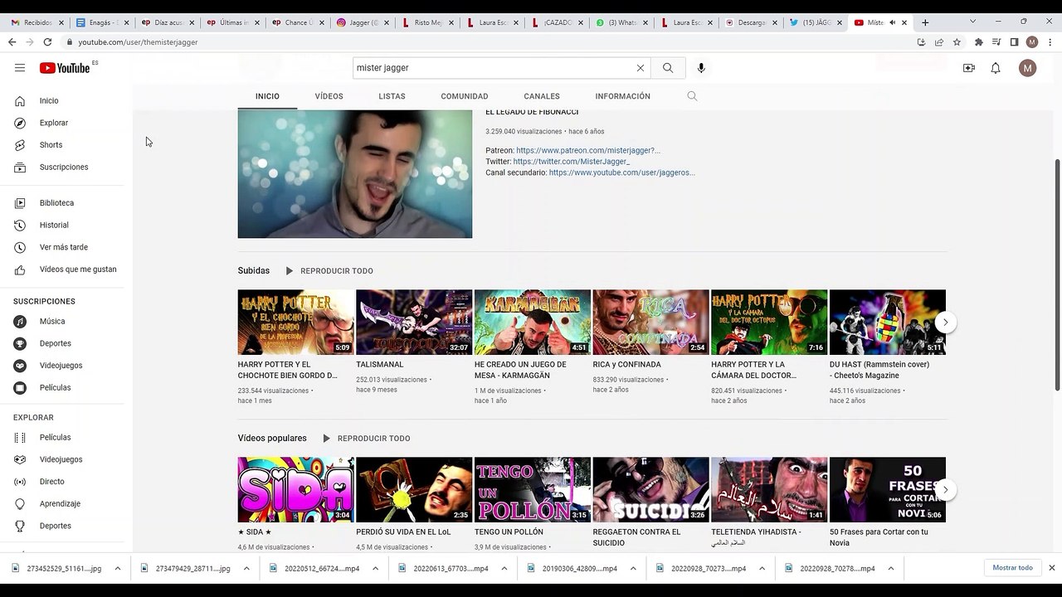The height and width of the screenshot is (597, 1062).
Task: Open the RICA y CONFINADA thumbnail
Action: [650, 323]
